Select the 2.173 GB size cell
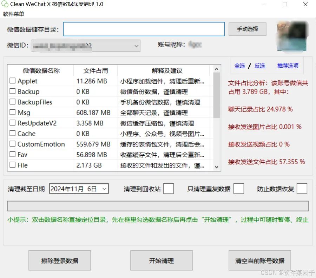 (x=89, y=165)
